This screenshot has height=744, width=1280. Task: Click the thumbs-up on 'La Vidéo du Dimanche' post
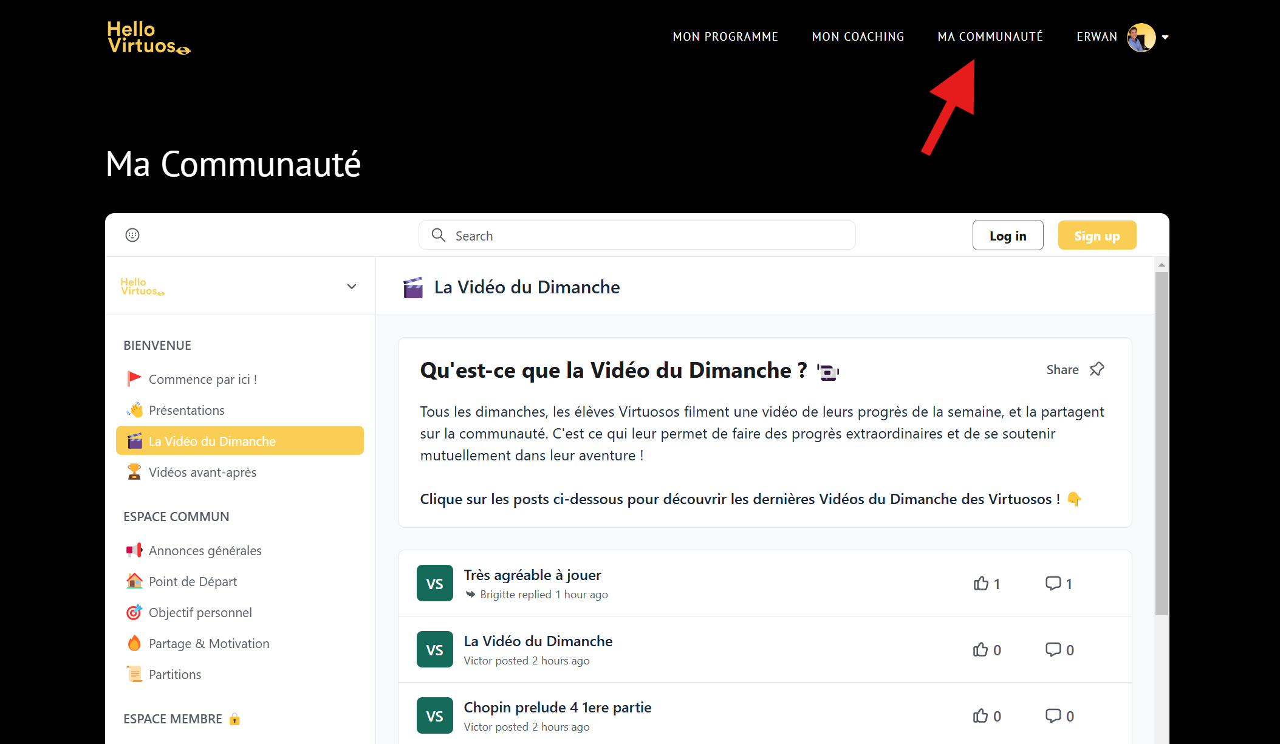coord(981,650)
